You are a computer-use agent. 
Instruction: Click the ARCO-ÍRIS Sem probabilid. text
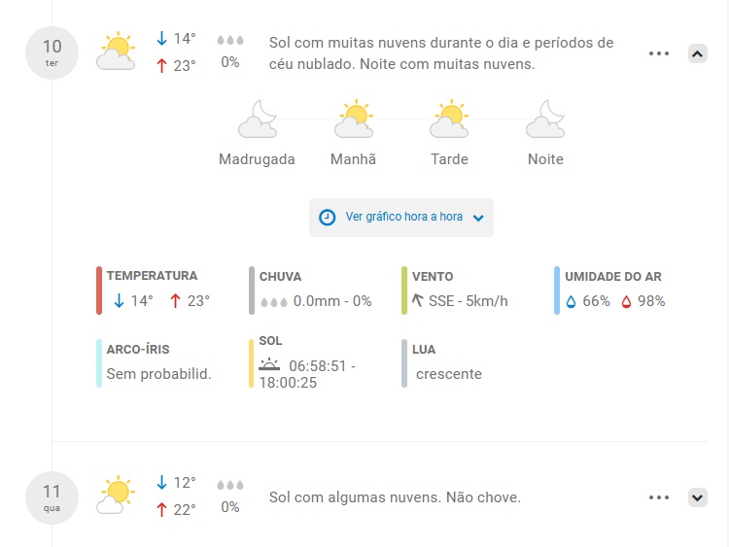(158, 374)
